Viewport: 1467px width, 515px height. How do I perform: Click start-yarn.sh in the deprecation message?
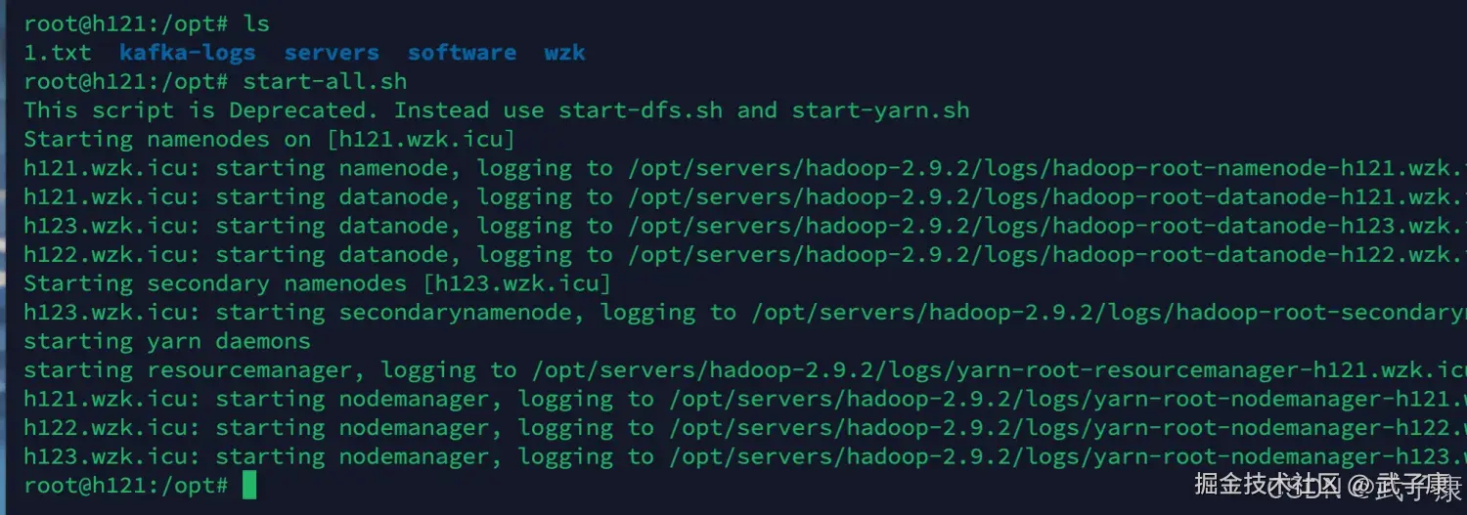(x=881, y=110)
